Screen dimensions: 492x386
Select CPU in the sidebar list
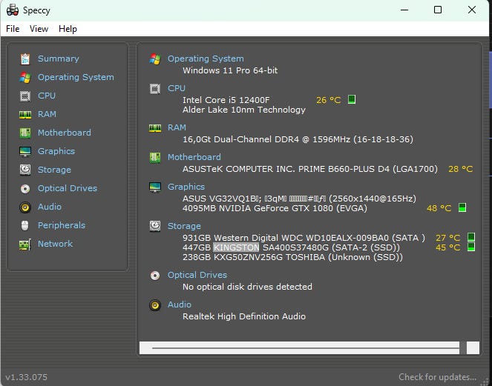click(47, 96)
